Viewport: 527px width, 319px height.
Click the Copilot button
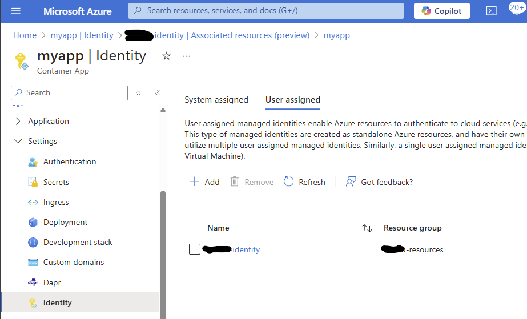click(x=441, y=11)
